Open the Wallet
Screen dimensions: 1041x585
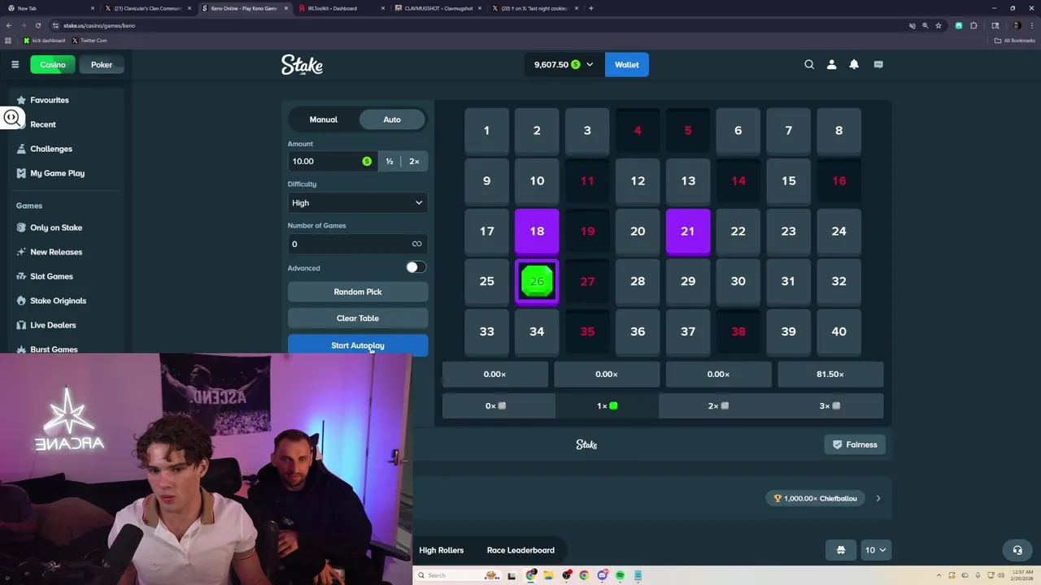coord(626,64)
